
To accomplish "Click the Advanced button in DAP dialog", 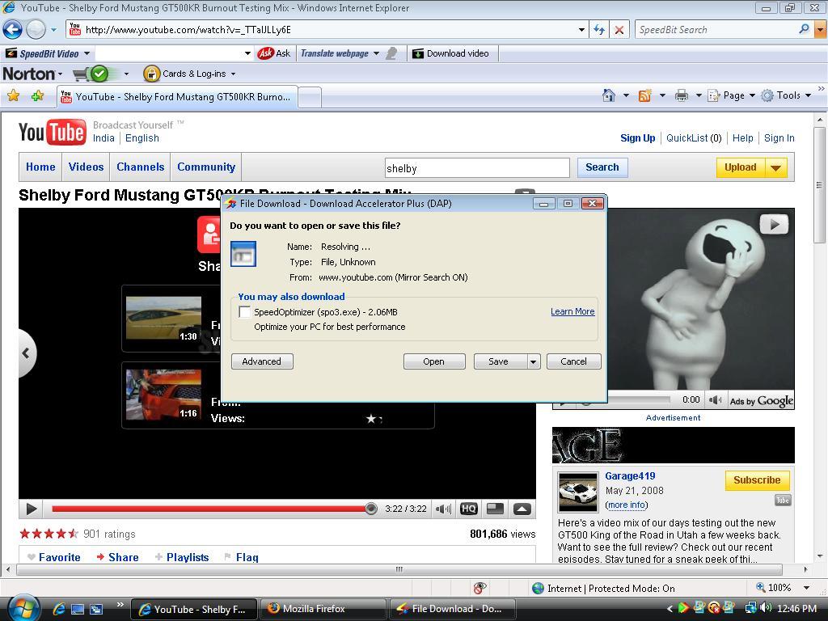I will coord(262,361).
